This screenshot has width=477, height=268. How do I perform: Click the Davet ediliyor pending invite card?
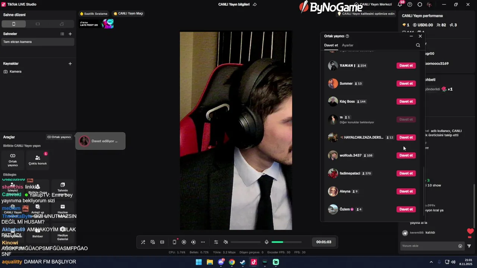(100, 141)
